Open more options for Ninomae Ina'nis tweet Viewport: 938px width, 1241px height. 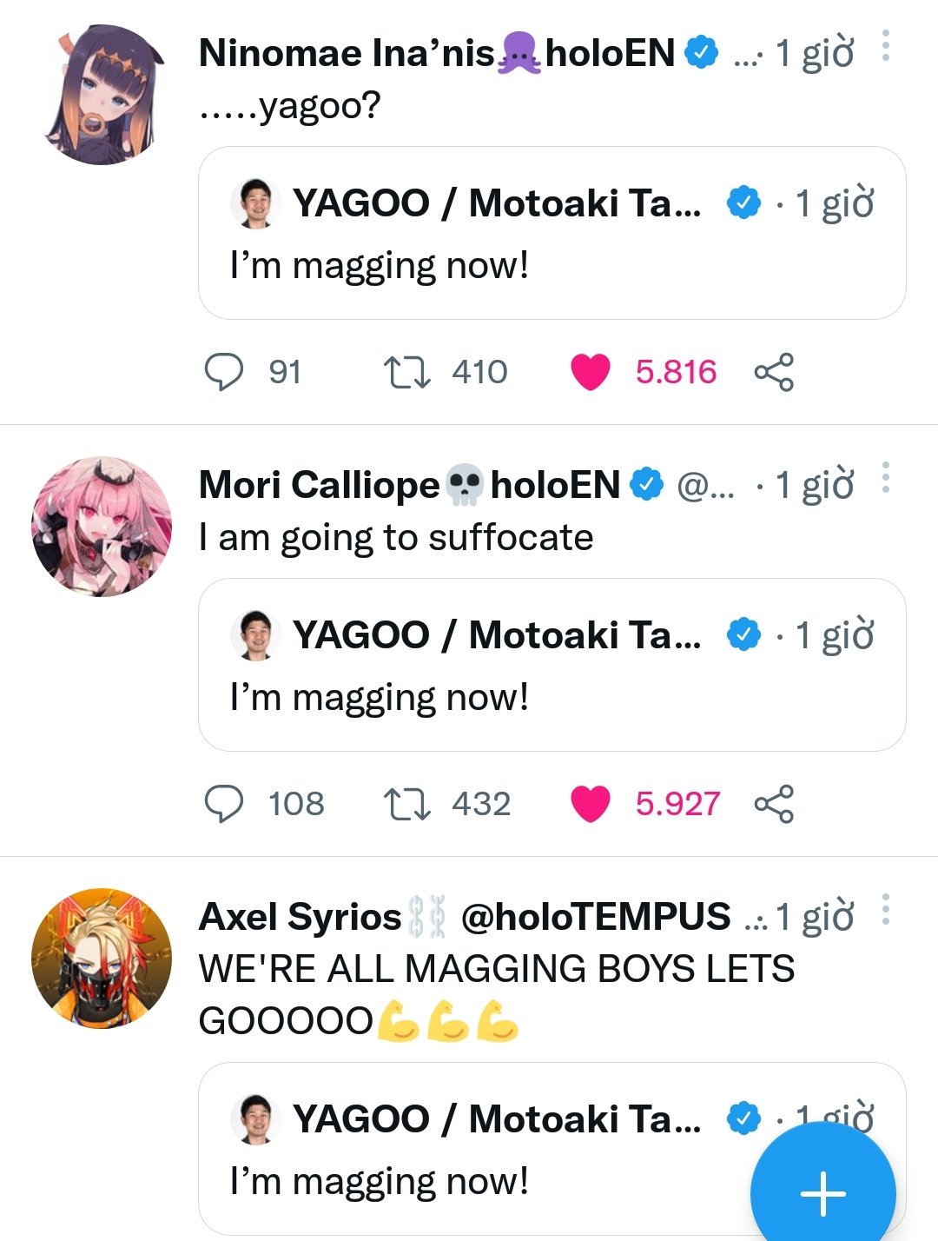pyautogui.click(x=885, y=46)
